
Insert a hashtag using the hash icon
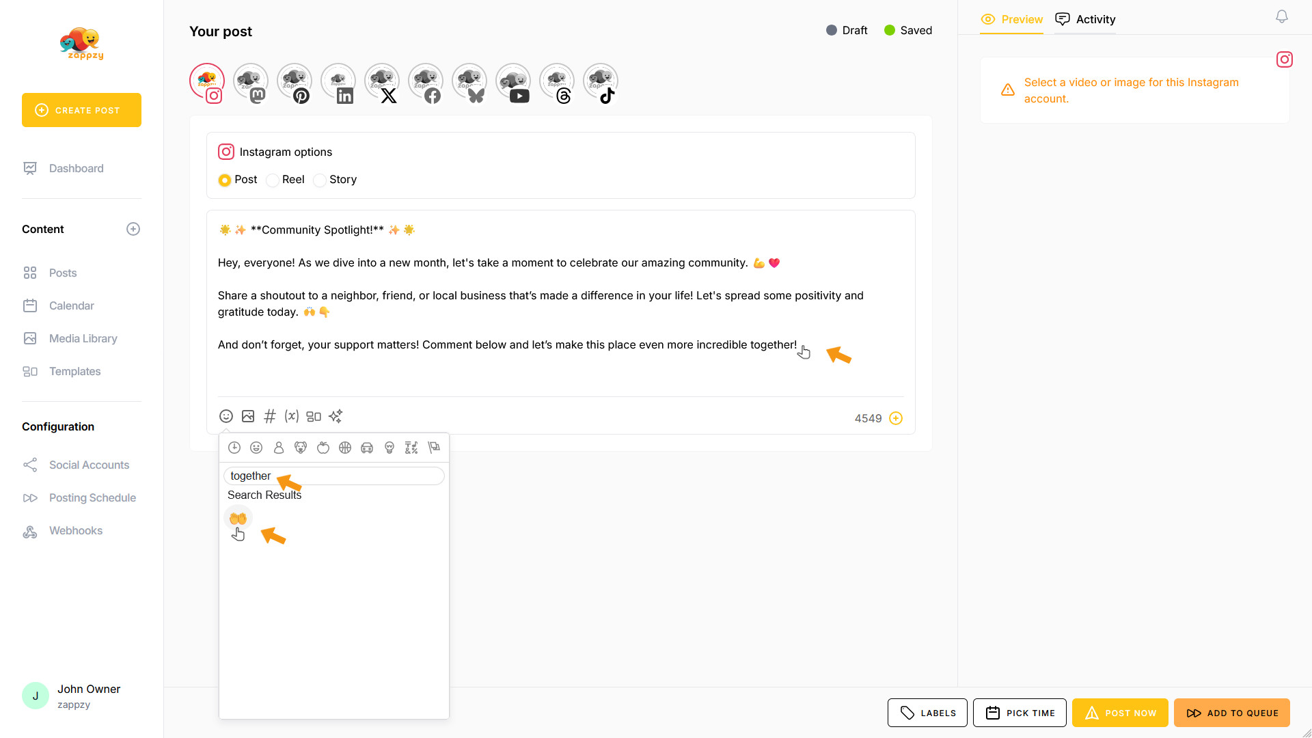270,416
